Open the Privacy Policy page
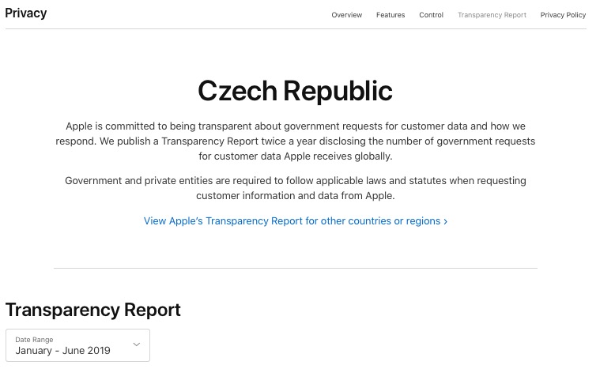 click(x=563, y=15)
